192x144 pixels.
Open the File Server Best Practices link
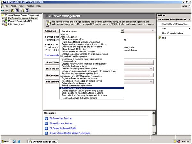(x=61, y=118)
